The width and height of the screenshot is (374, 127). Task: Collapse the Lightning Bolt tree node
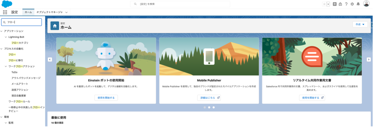(6, 37)
